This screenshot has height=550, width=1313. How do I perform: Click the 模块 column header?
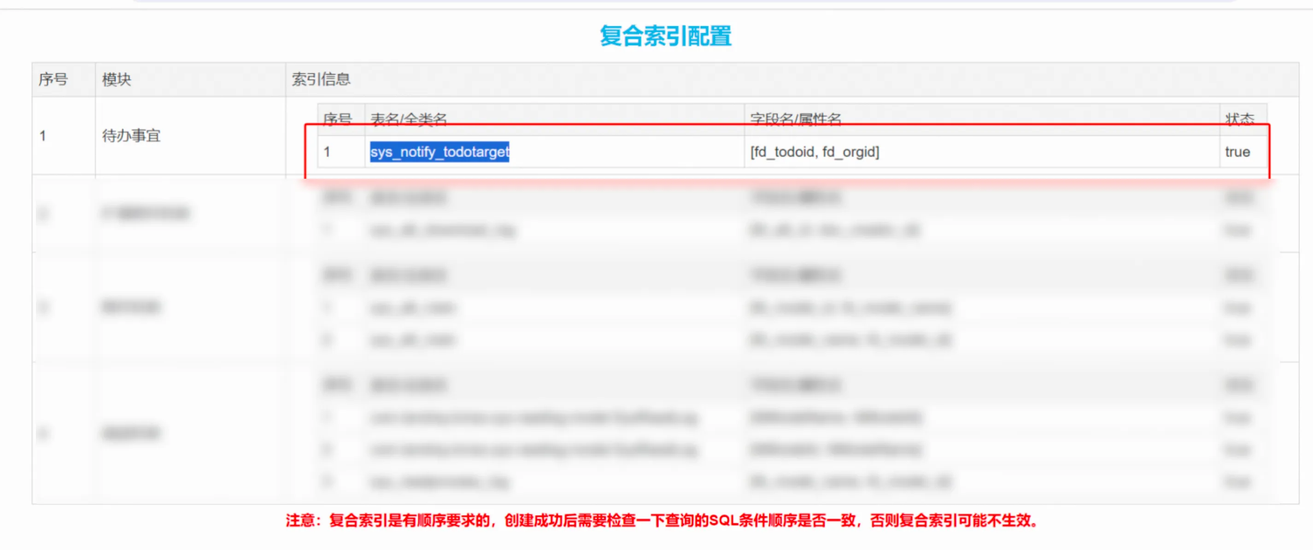[117, 80]
